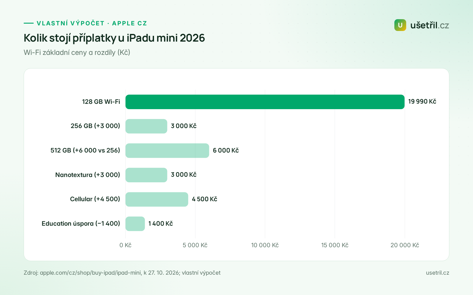
Task: Click the 'Nanotextura (+3 000)' label
Action: 88,175
